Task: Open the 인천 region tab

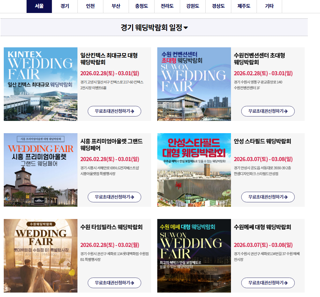Action: [90, 6]
